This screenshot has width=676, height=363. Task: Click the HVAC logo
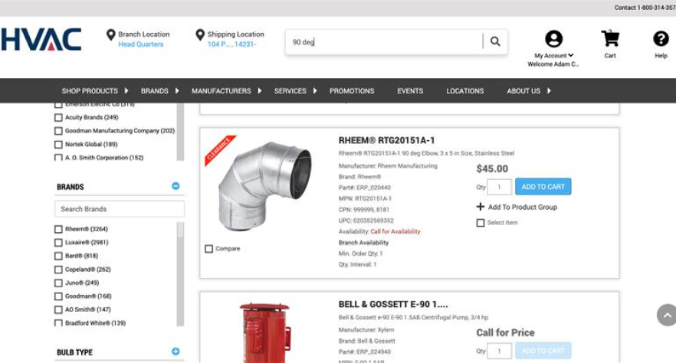coord(41,40)
